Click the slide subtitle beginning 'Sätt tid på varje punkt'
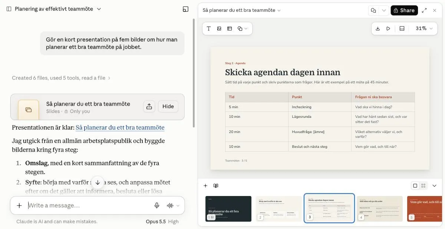 pyautogui.click(x=307, y=82)
